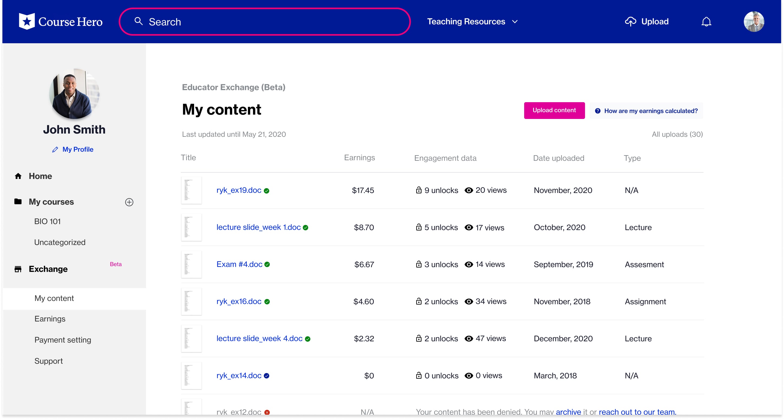Open thumbnail of lecture slide_week 1.doc
Screen dimensions: 784x419
click(191, 227)
